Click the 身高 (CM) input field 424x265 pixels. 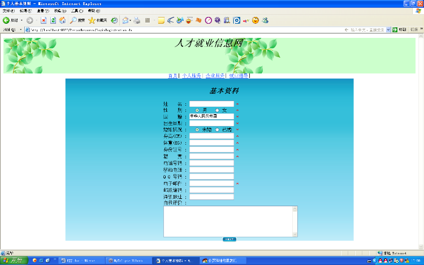click(x=211, y=136)
